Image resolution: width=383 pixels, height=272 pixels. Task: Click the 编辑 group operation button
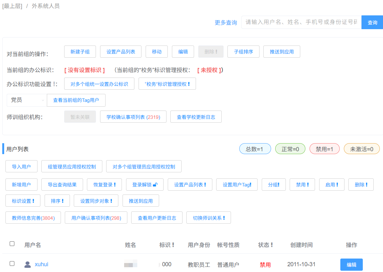[183, 52]
